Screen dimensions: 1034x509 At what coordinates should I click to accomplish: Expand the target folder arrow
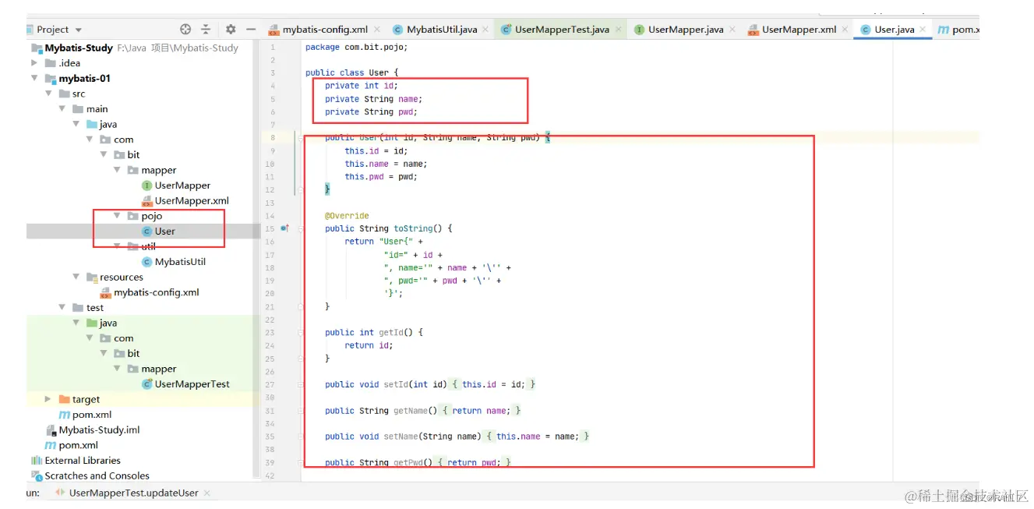[x=48, y=399]
